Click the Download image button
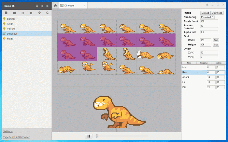 tap(217, 13)
